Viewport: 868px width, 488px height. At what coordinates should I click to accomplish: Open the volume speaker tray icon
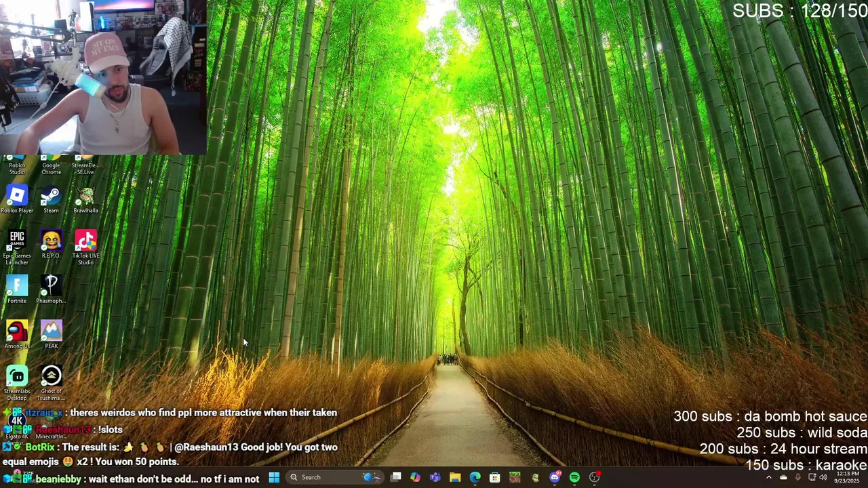coord(823,477)
